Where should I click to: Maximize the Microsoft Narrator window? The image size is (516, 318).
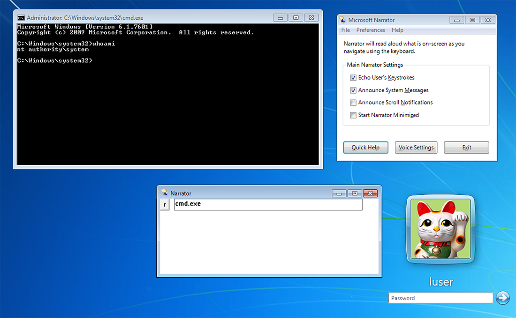pos(472,20)
